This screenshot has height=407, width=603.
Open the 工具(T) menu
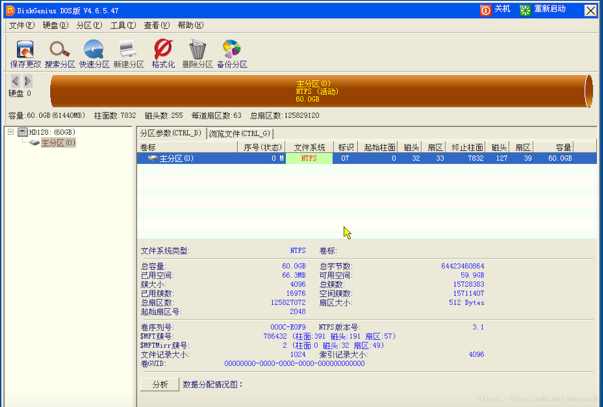[123, 25]
